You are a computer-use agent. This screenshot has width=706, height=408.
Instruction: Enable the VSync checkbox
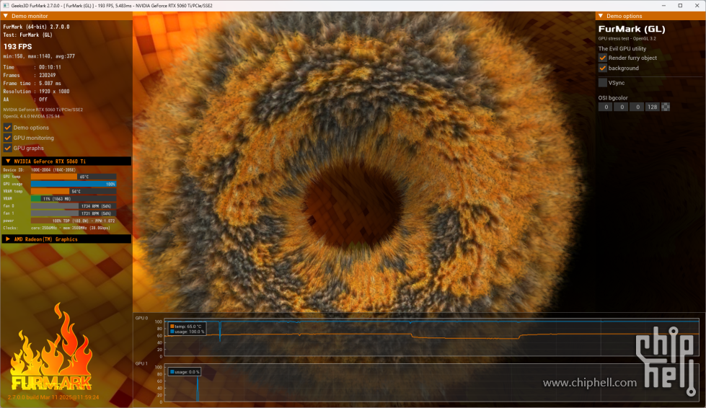602,83
